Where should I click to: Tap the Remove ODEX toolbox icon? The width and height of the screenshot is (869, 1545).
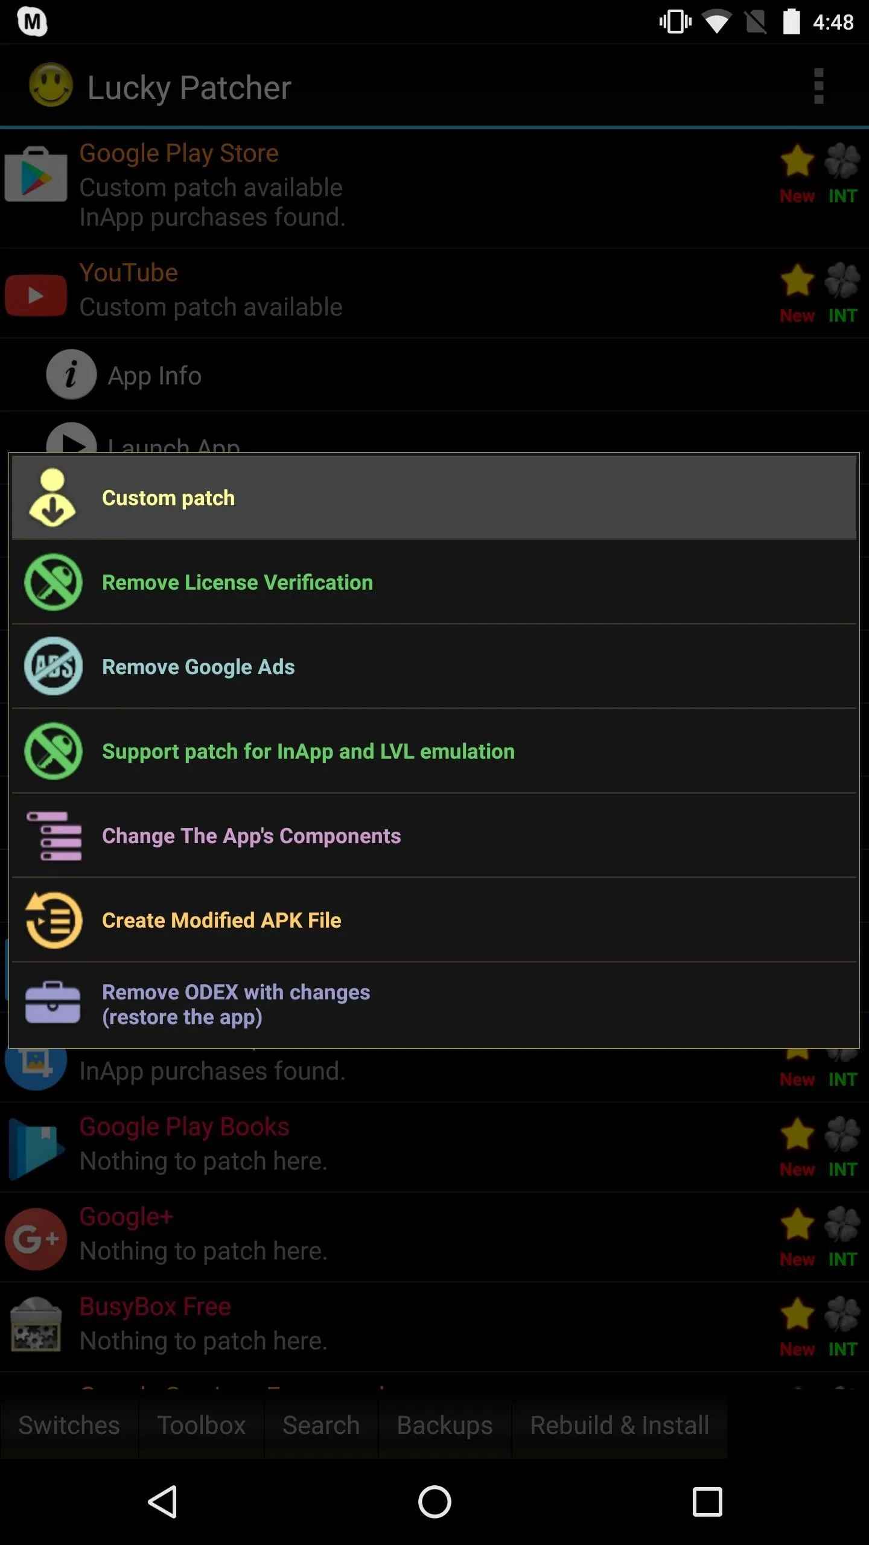53,1003
